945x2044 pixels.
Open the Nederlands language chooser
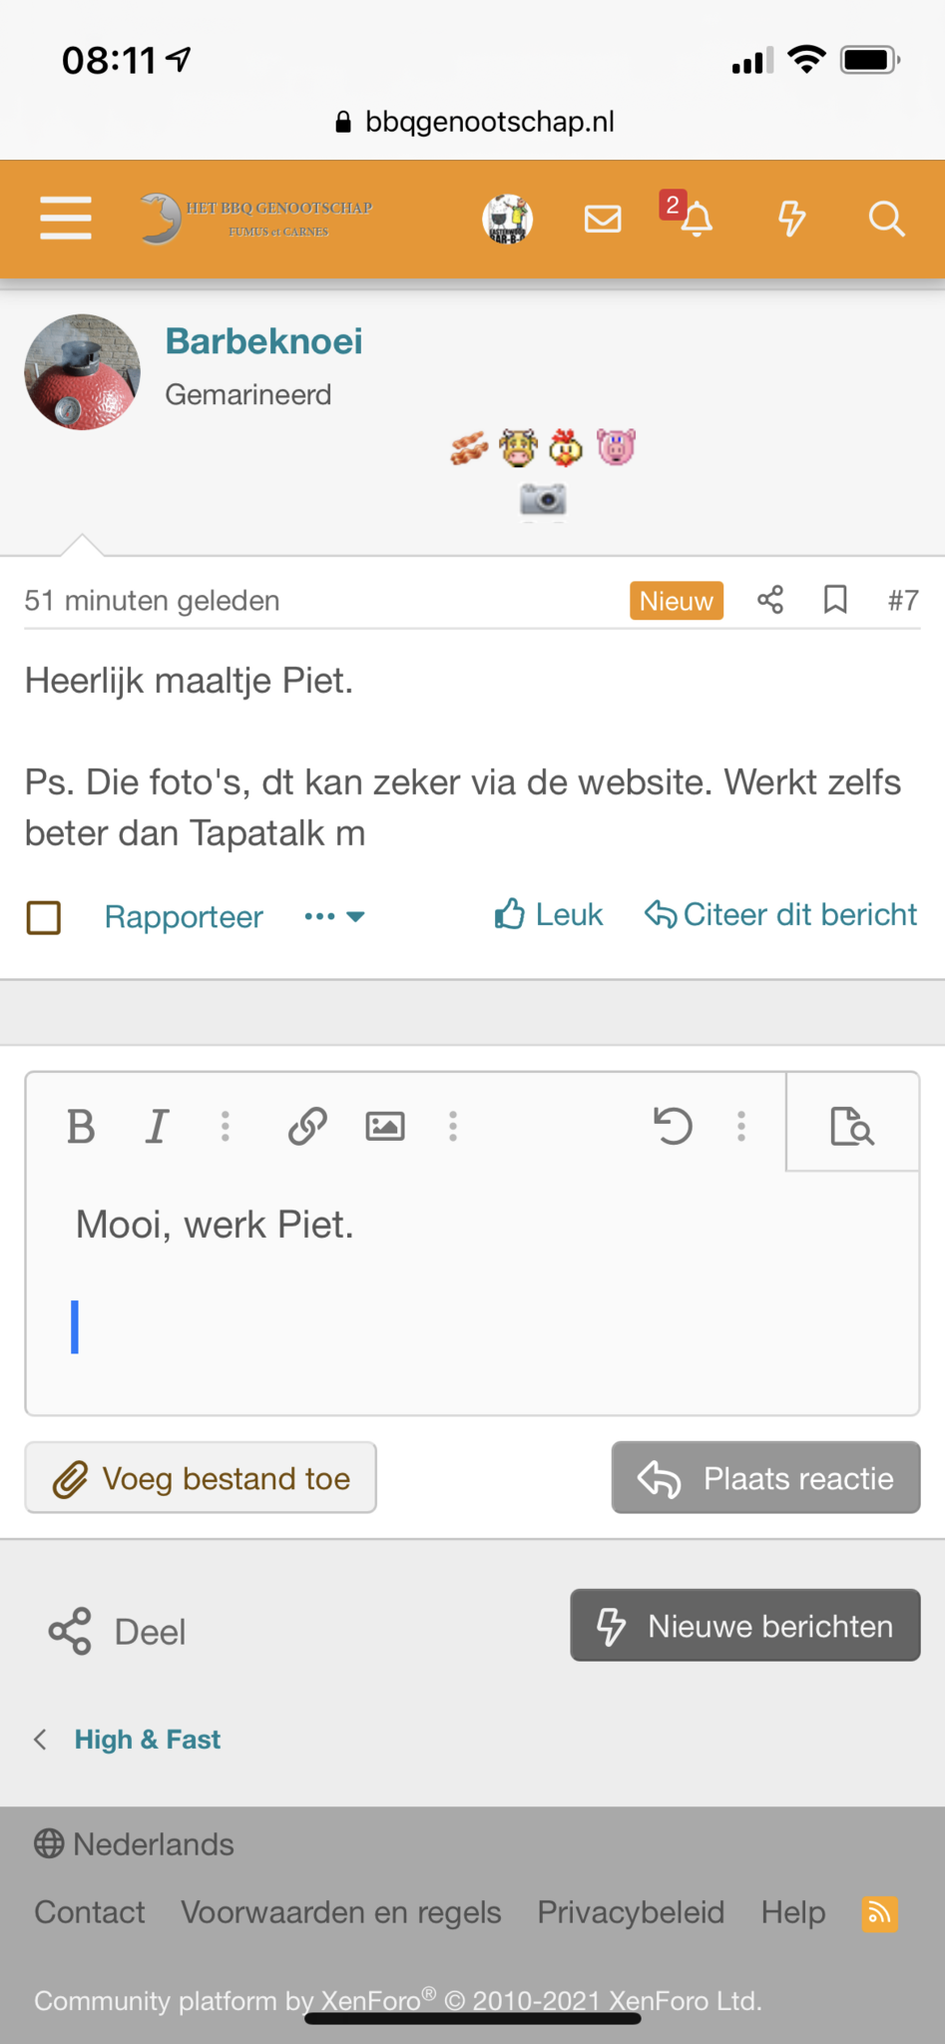[135, 1844]
